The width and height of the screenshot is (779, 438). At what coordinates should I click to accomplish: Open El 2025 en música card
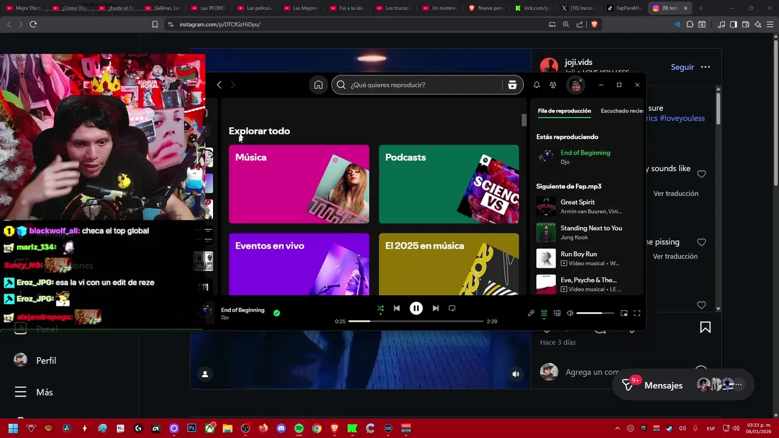click(449, 264)
